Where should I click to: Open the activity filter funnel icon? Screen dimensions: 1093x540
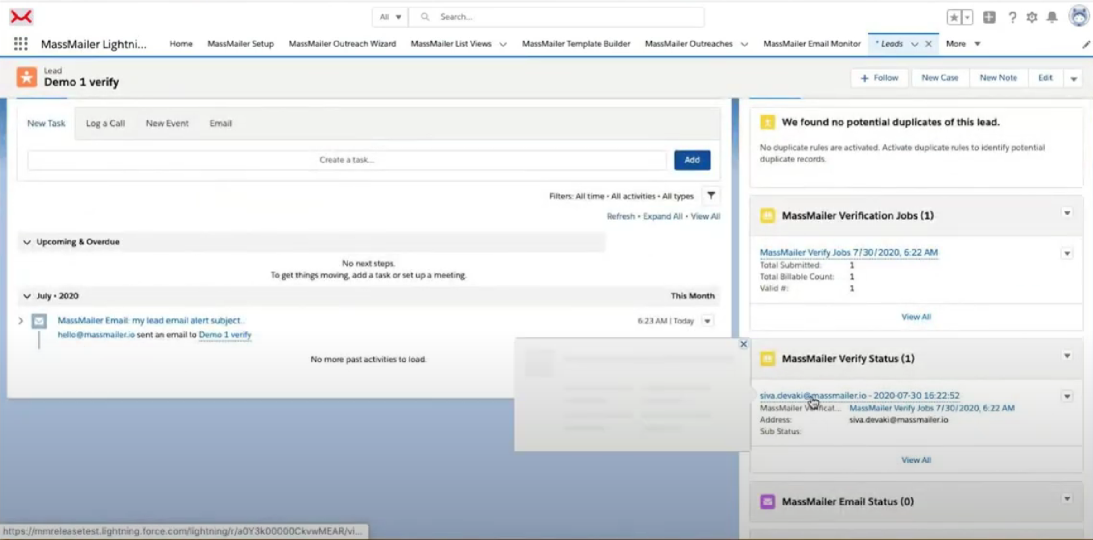point(711,196)
